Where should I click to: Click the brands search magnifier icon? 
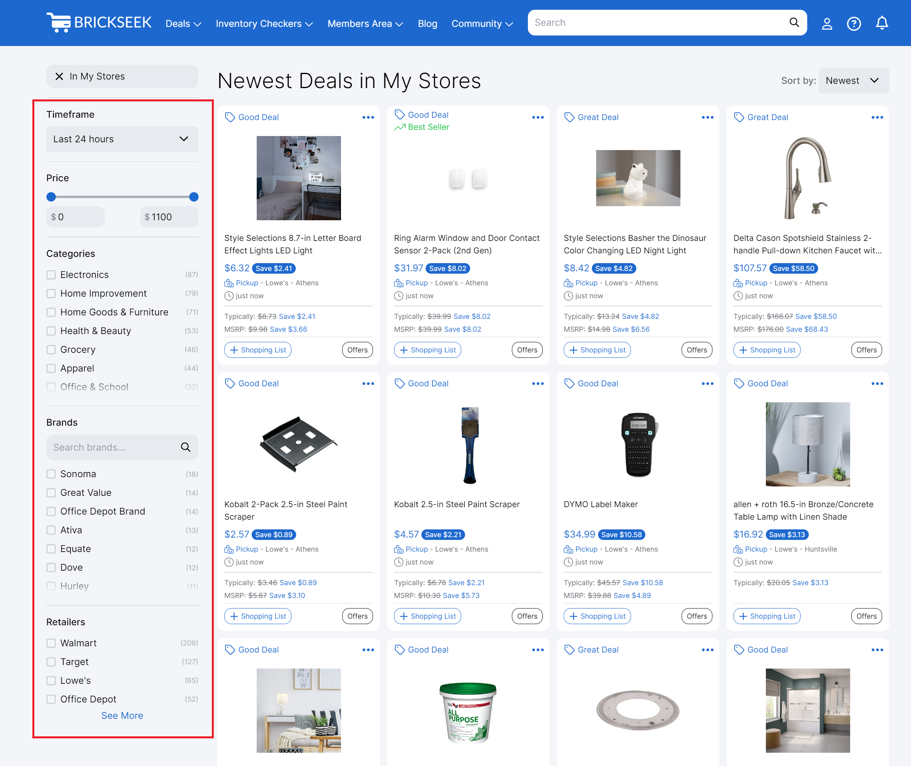pyautogui.click(x=186, y=447)
